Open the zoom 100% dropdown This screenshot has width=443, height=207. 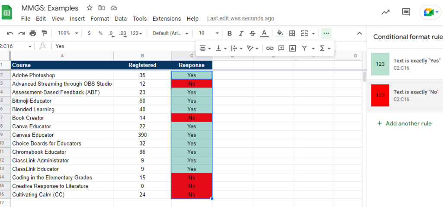(x=68, y=33)
